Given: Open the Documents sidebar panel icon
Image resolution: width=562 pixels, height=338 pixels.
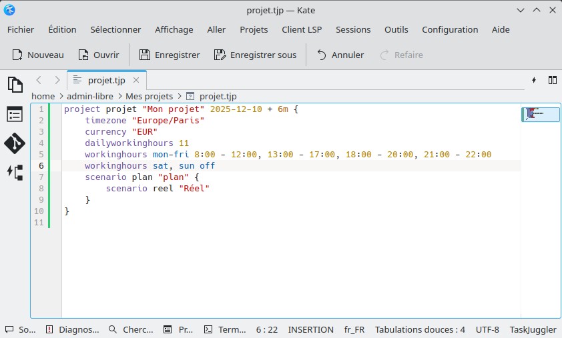Looking at the screenshot, I should coord(15,85).
